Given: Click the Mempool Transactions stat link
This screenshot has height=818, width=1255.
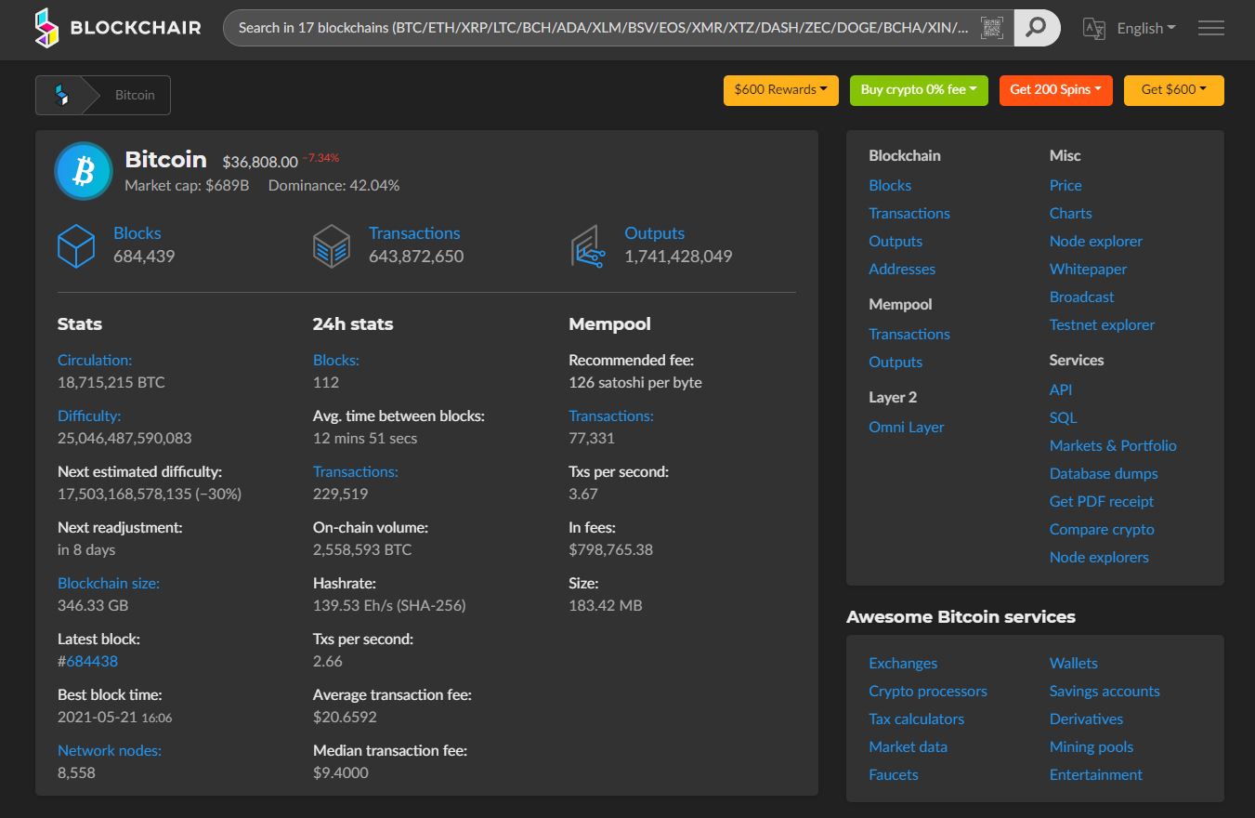Looking at the screenshot, I should [x=611, y=416].
